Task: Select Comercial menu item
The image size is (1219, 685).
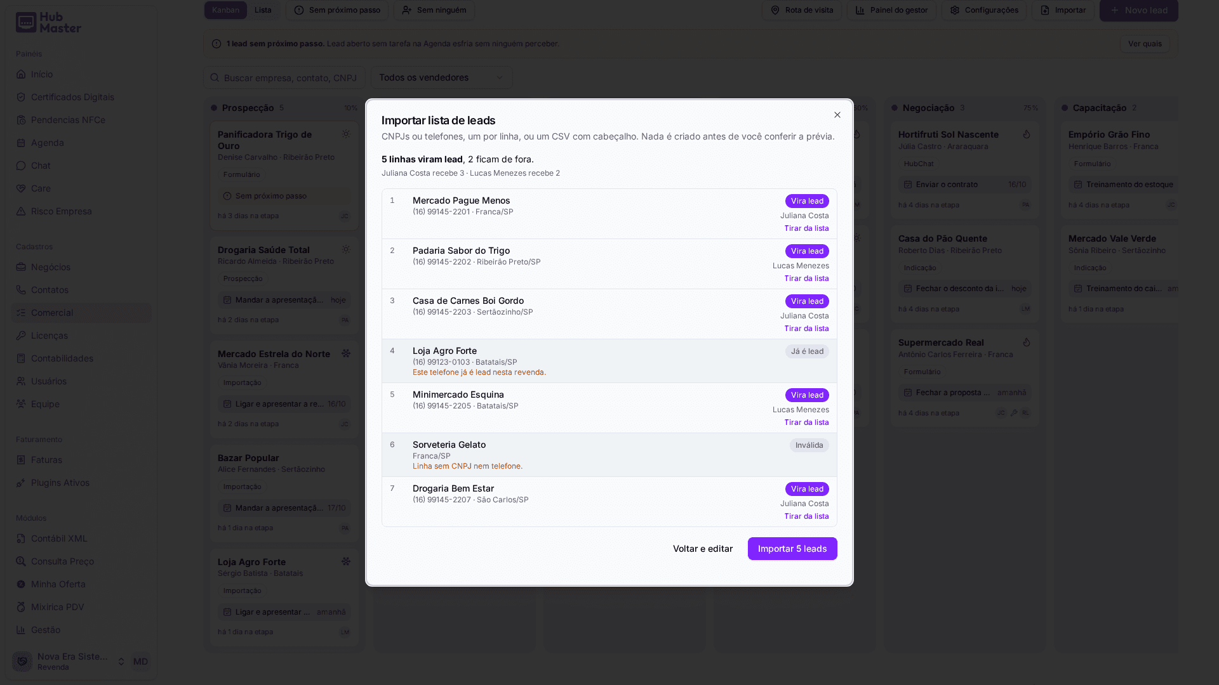Action: [x=81, y=313]
